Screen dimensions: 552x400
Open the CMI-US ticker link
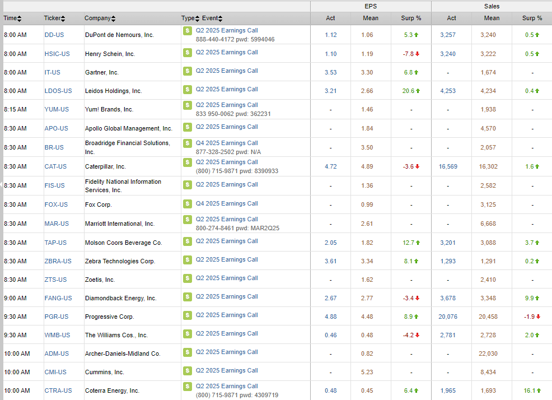coord(55,372)
